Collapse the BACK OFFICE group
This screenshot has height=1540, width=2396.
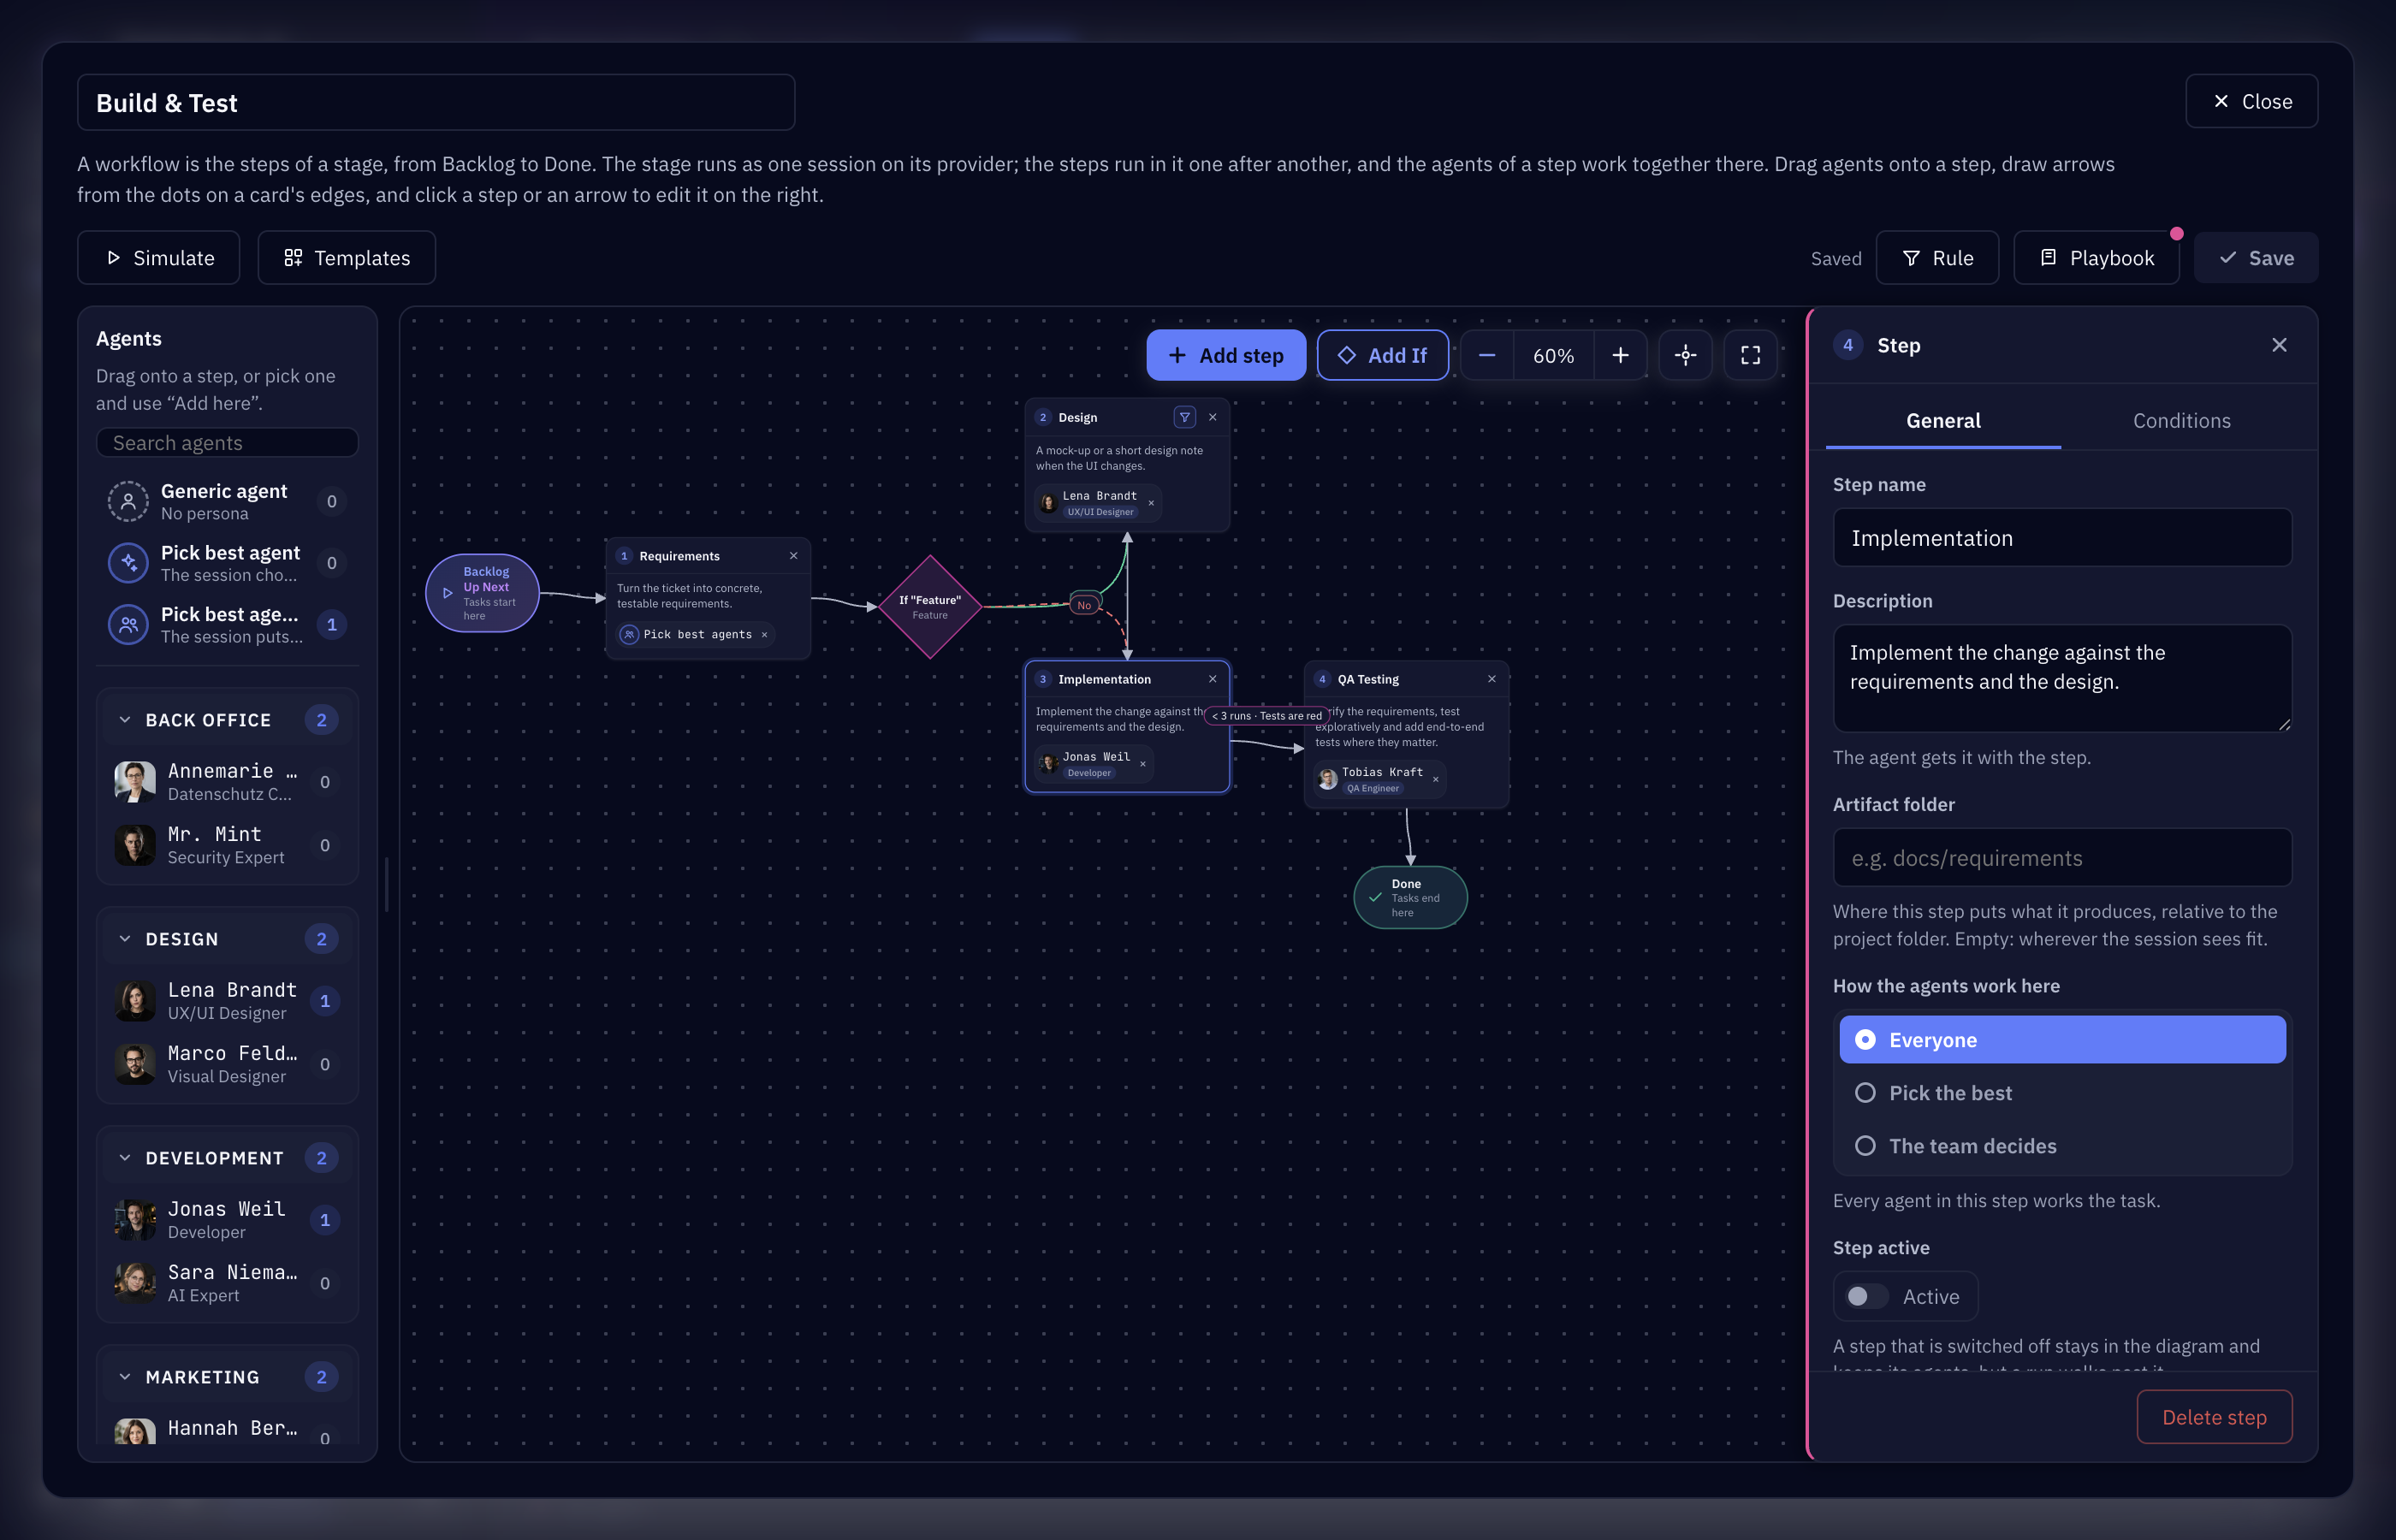tap(125, 720)
